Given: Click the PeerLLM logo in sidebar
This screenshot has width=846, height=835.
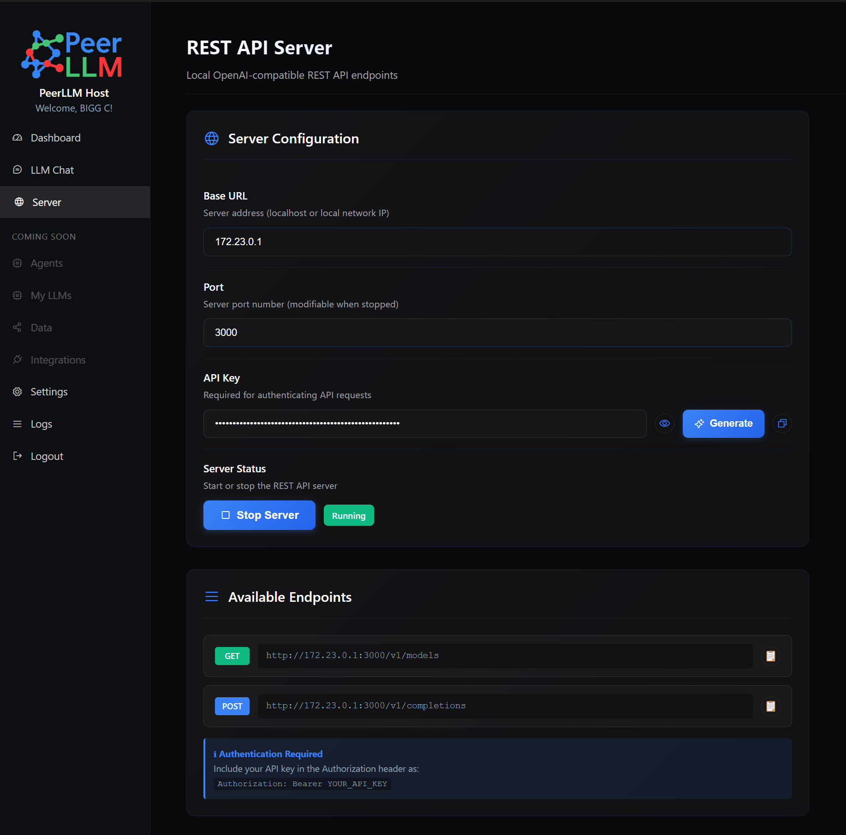Looking at the screenshot, I should coord(72,54).
